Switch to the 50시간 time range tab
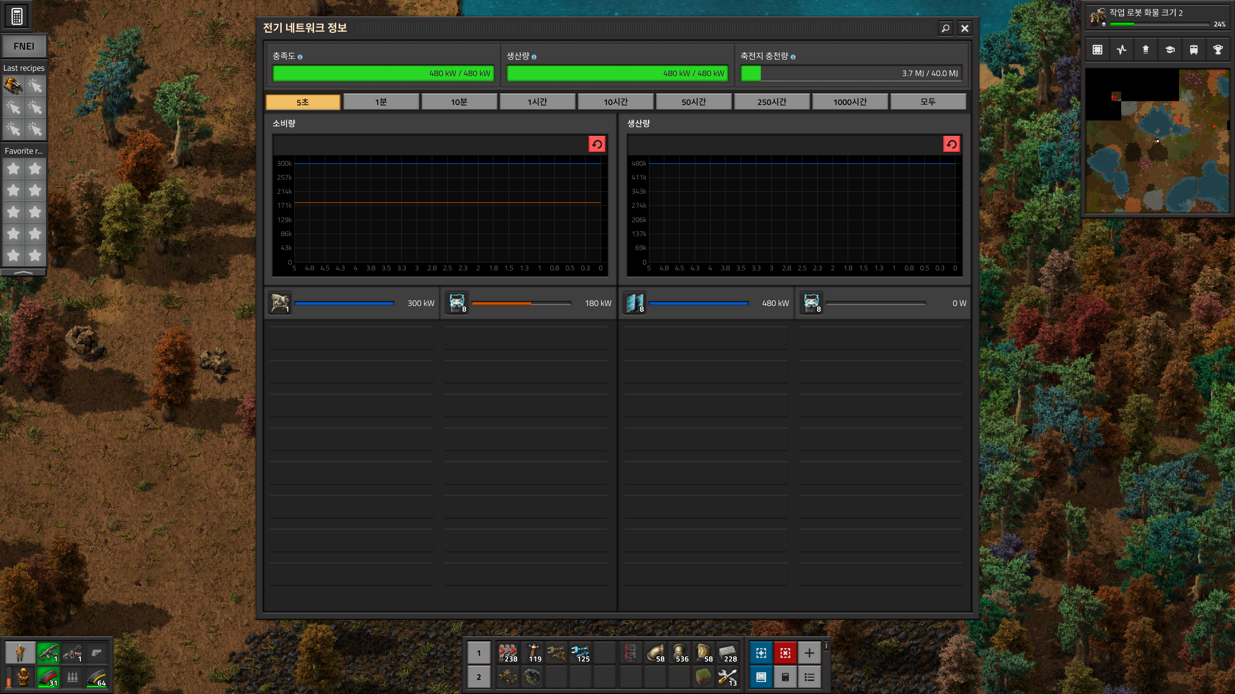 click(694, 102)
